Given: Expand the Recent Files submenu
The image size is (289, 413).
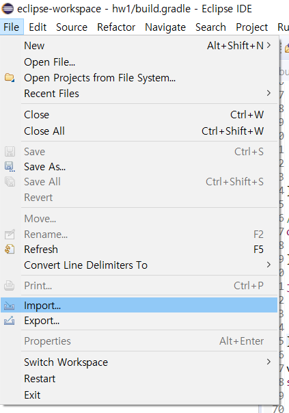Looking at the screenshot, I should (269, 93).
